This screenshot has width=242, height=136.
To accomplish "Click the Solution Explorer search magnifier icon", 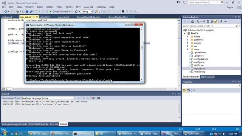I will [237, 26].
